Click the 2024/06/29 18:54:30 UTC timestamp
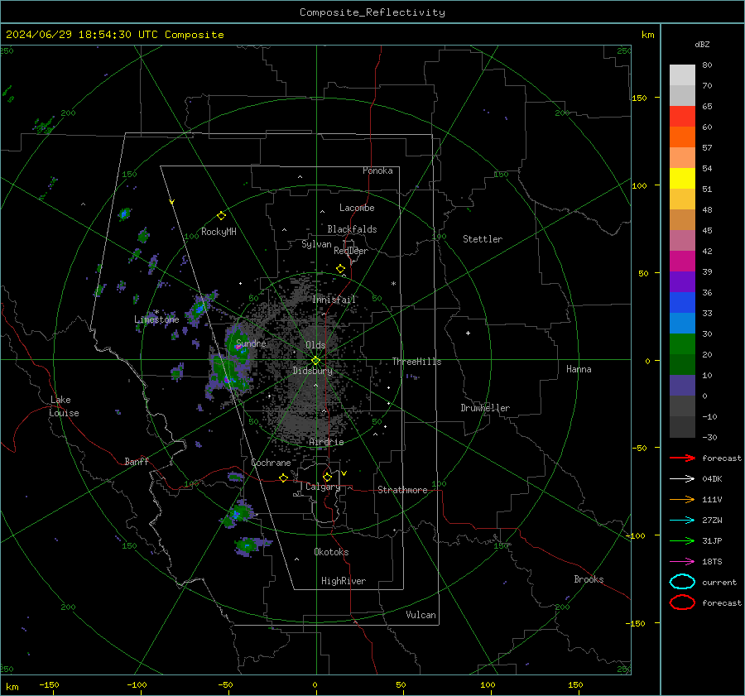The height and width of the screenshot is (696, 745). (x=114, y=35)
